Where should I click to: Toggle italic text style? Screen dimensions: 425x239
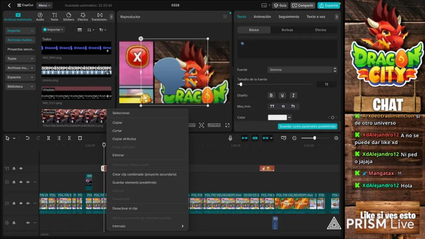[x=293, y=95]
